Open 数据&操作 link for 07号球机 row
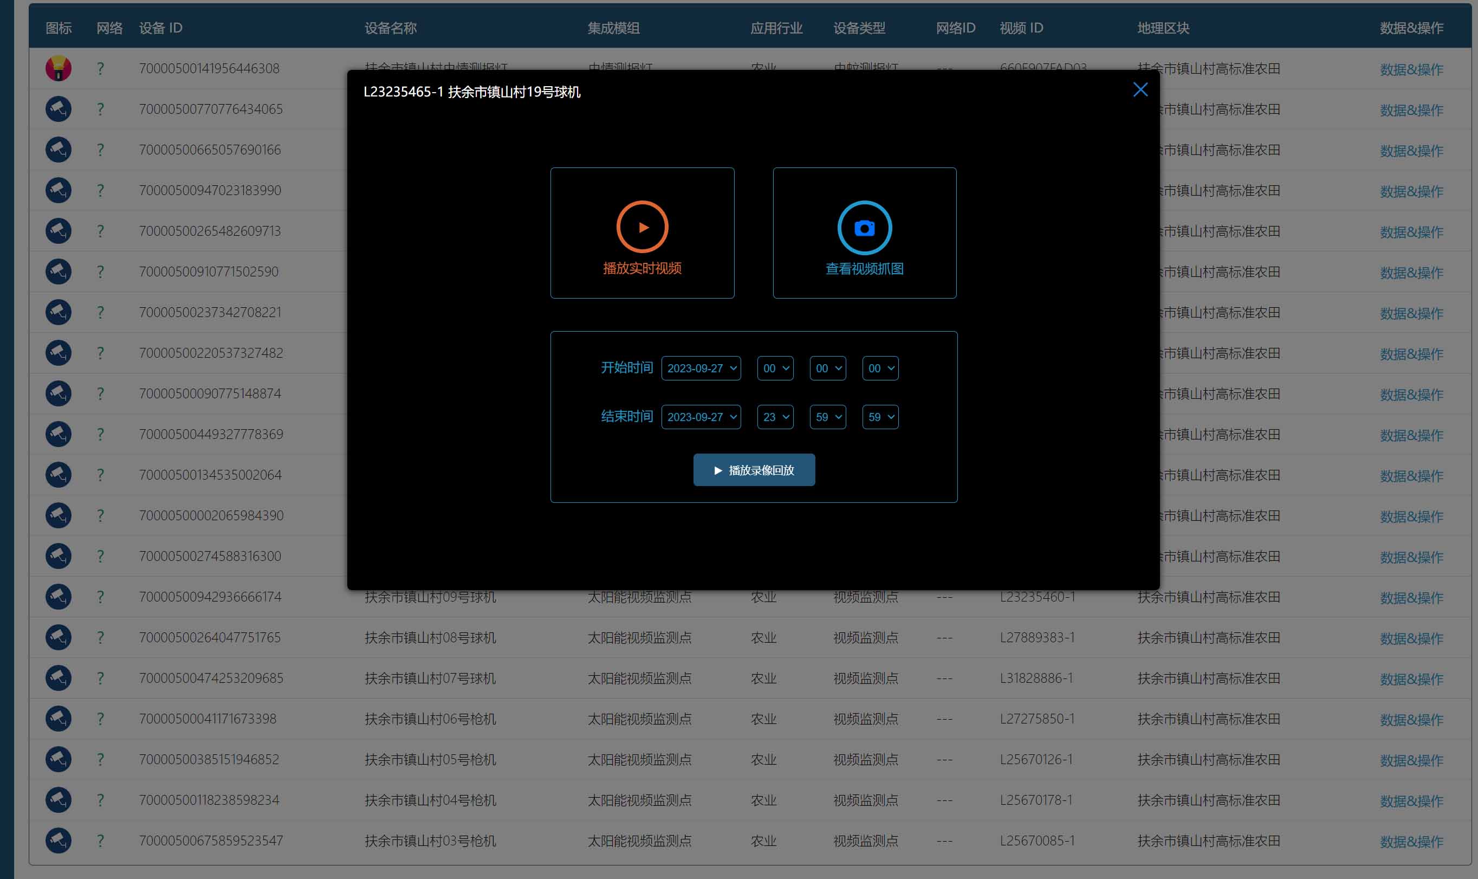The image size is (1478, 879). click(1411, 679)
